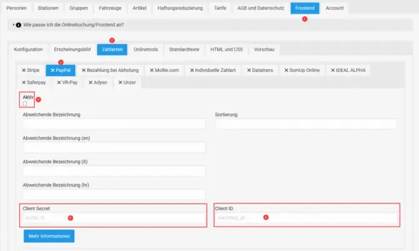The width and height of the screenshot is (419, 251).
Task: Click the X icon on the Stripe tab
Action: click(x=24, y=70)
